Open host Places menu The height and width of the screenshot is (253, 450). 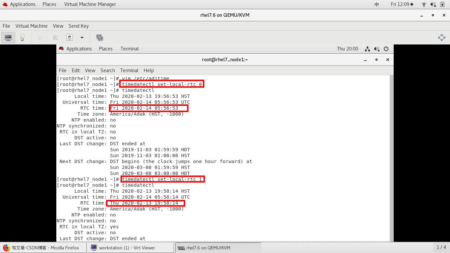click(x=49, y=4)
